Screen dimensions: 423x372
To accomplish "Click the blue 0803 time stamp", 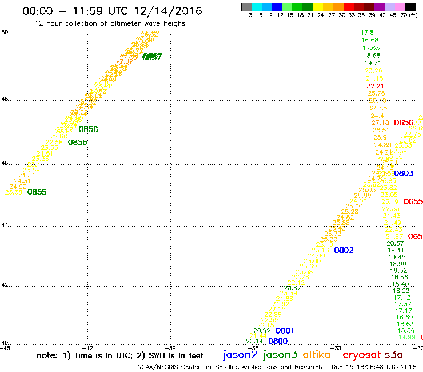I will click(x=404, y=173).
